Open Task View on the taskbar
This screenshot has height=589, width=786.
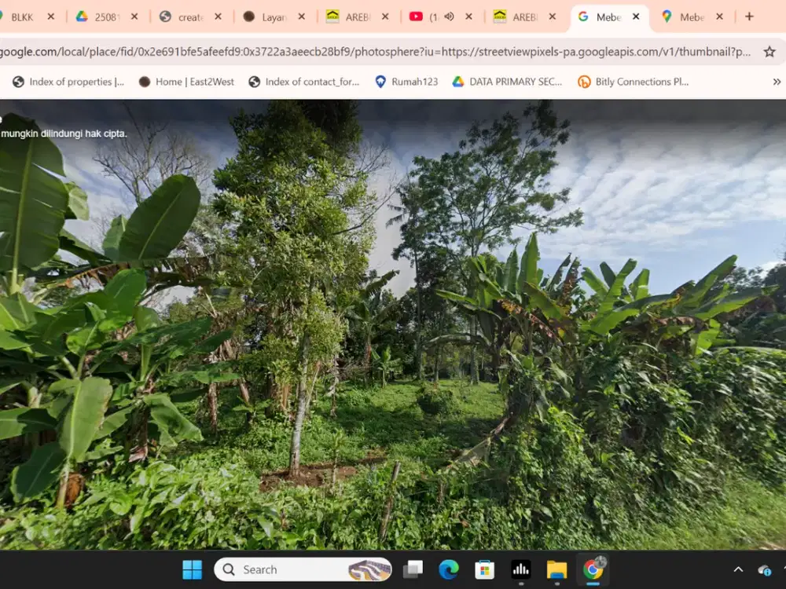413,569
